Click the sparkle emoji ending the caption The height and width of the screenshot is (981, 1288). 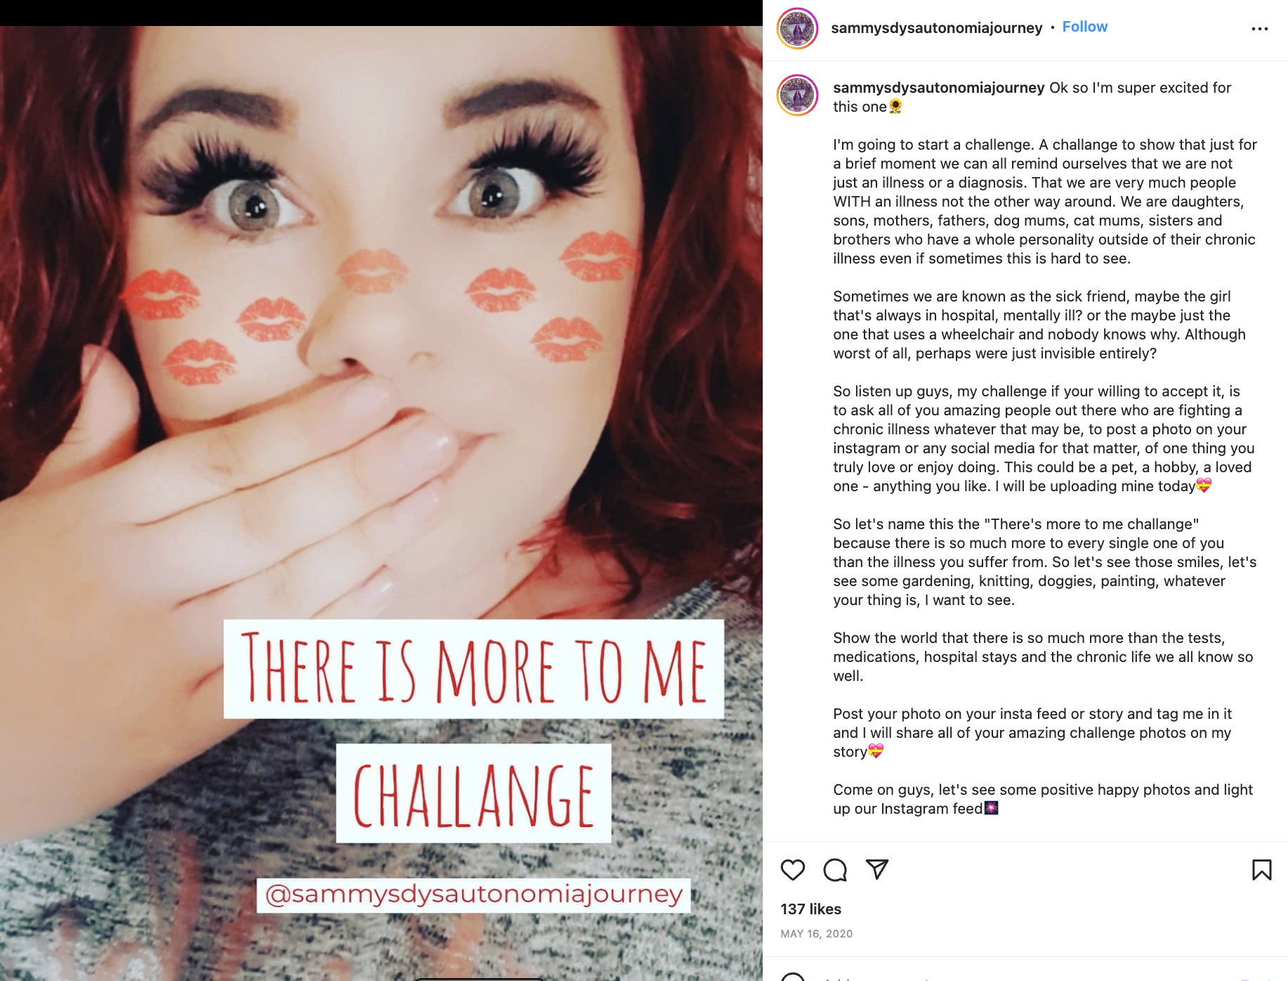pos(991,808)
